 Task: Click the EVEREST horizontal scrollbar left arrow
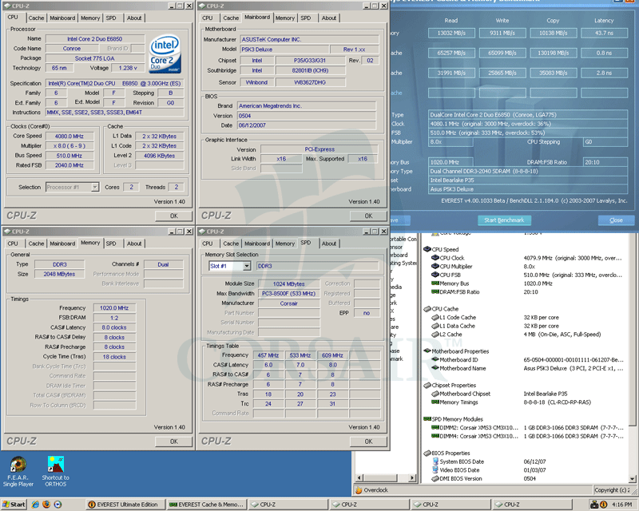359,477
